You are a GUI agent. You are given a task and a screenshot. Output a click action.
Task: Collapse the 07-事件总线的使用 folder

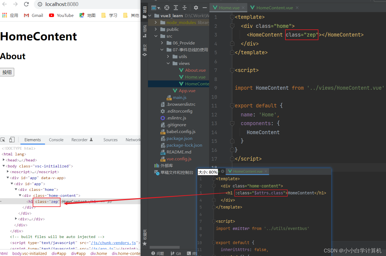(x=162, y=50)
